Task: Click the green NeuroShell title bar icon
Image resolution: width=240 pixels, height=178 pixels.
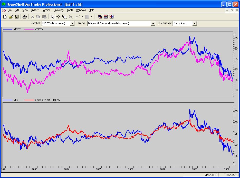Action: 3,4
